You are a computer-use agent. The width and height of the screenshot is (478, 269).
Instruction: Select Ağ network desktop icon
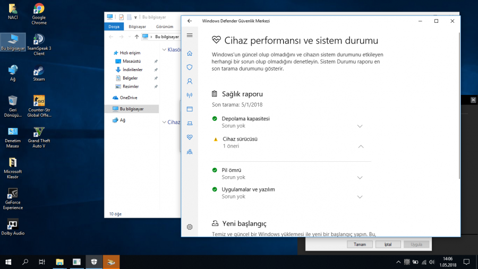coord(13,73)
